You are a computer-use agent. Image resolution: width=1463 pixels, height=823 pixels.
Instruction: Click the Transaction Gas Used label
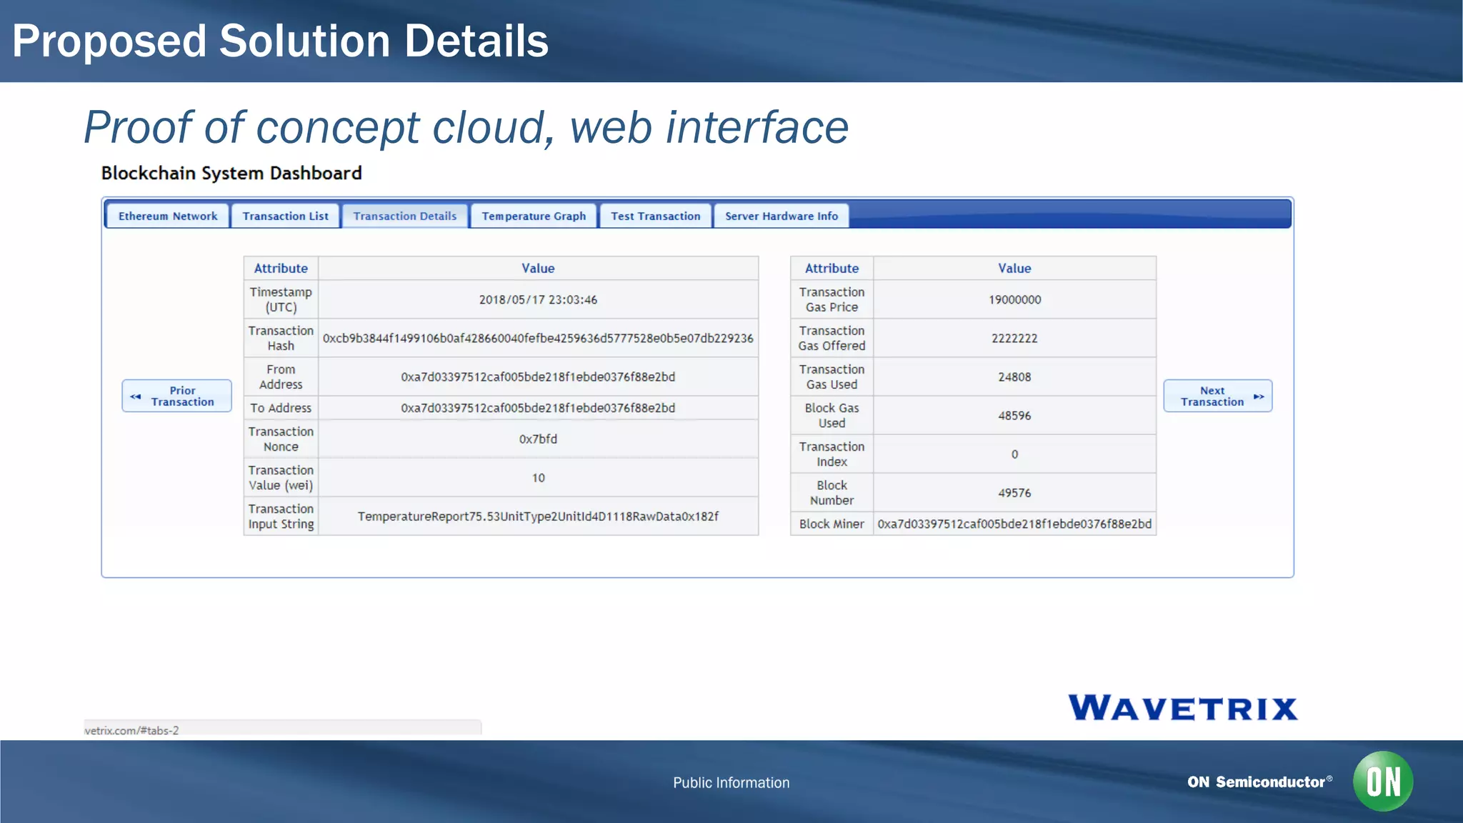pos(832,376)
